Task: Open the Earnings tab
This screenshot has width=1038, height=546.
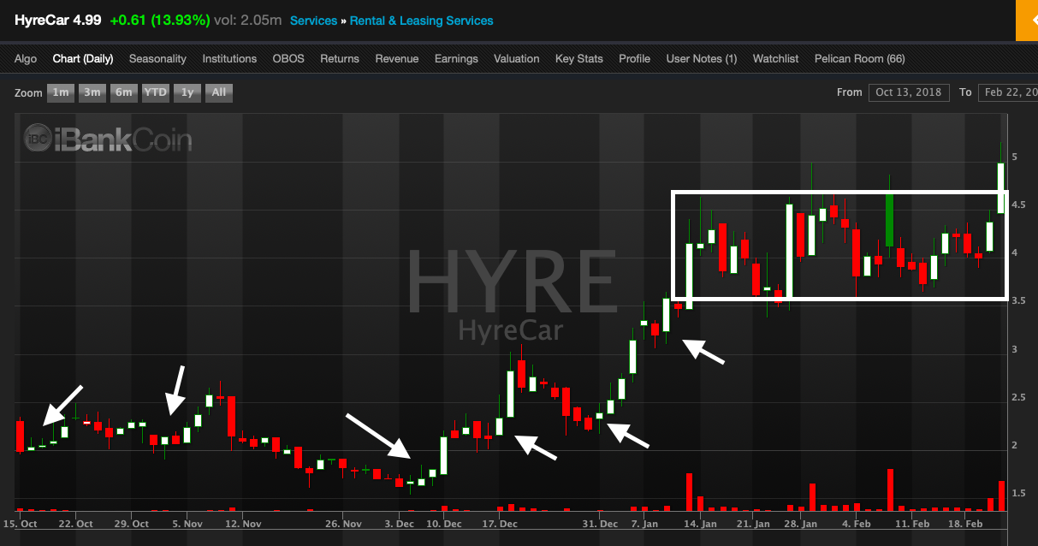Action: (456, 59)
